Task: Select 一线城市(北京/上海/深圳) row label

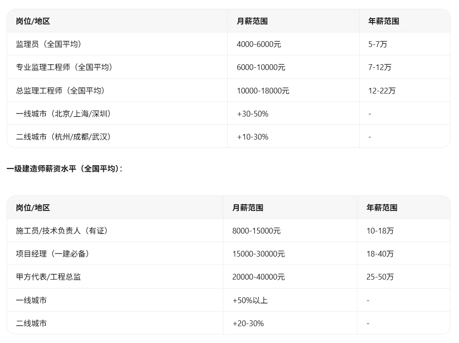Action: 63,113
